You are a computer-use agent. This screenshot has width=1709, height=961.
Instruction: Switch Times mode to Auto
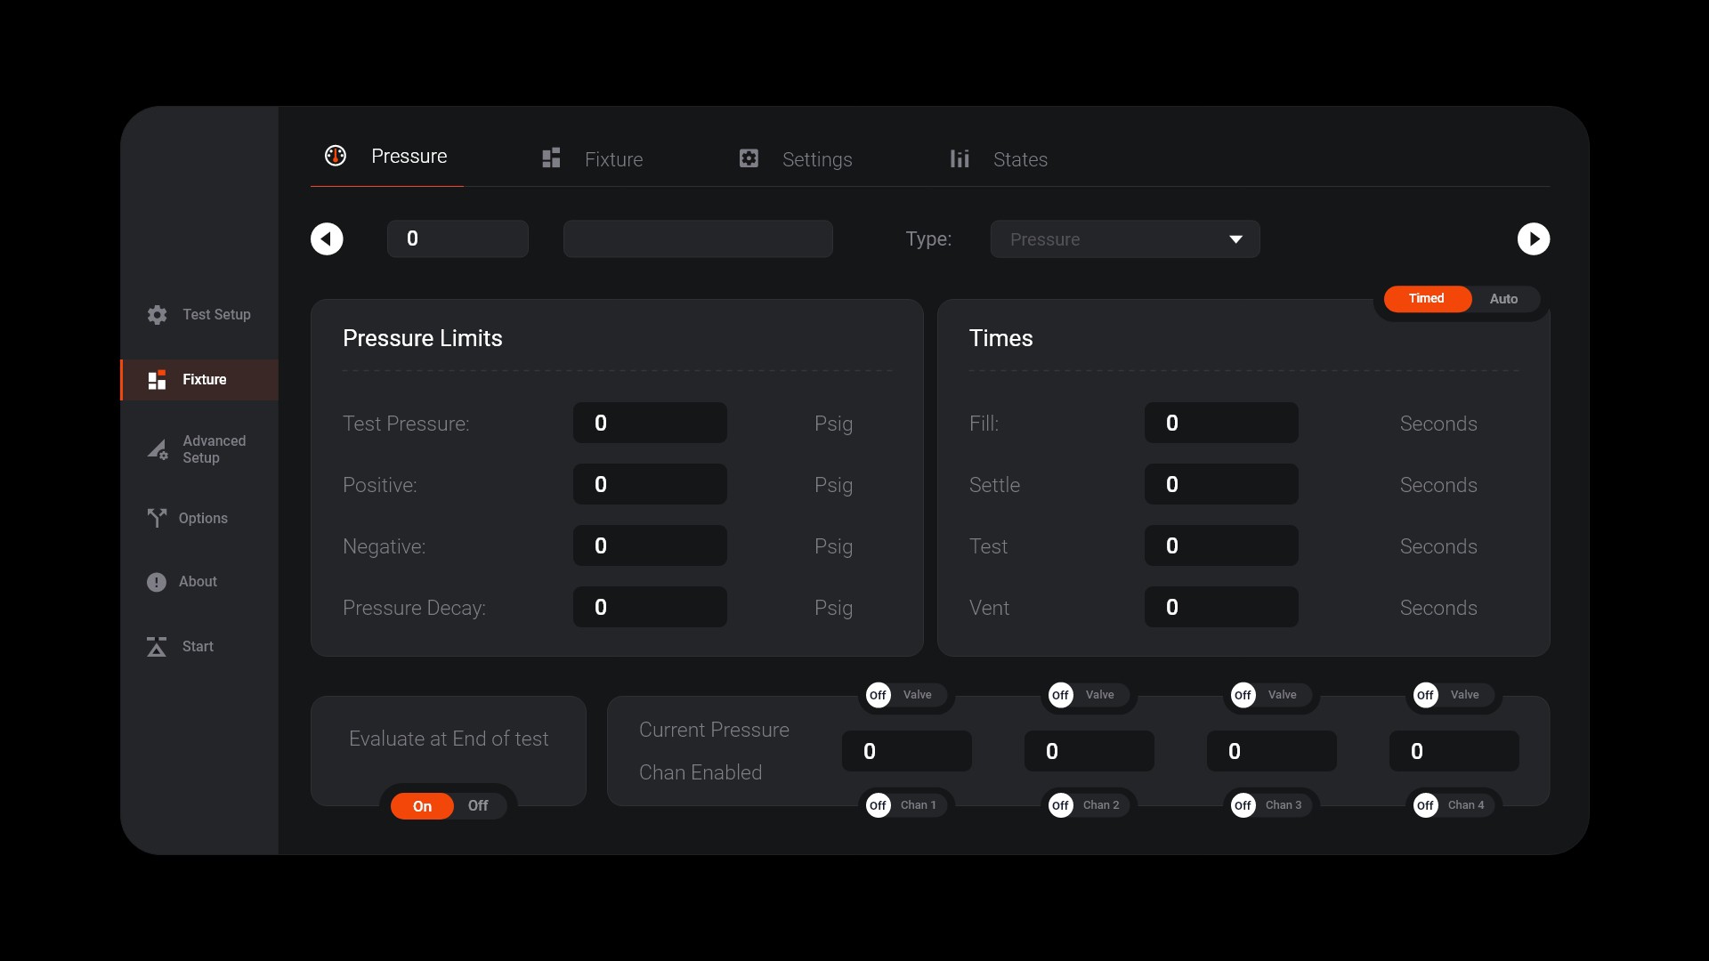pyautogui.click(x=1503, y=299)
